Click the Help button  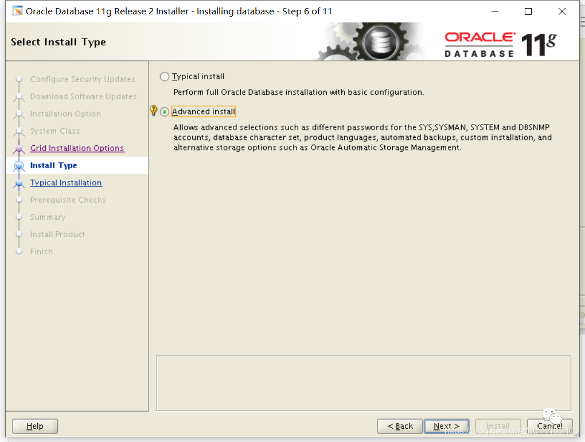(35, 426)
